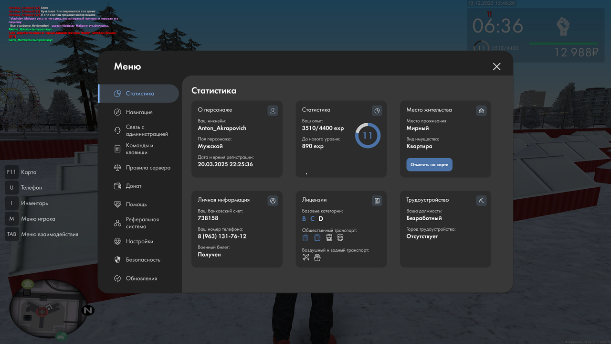611x344 pixels.
Task: Open the Статистика section in the sidebar
Action: tap(138, 94)
